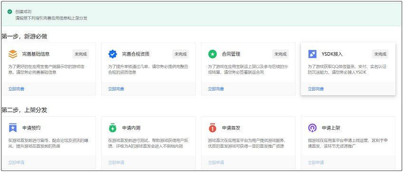
Task: Click the green timer icon for 申请内测
Action: coord(113,128)
